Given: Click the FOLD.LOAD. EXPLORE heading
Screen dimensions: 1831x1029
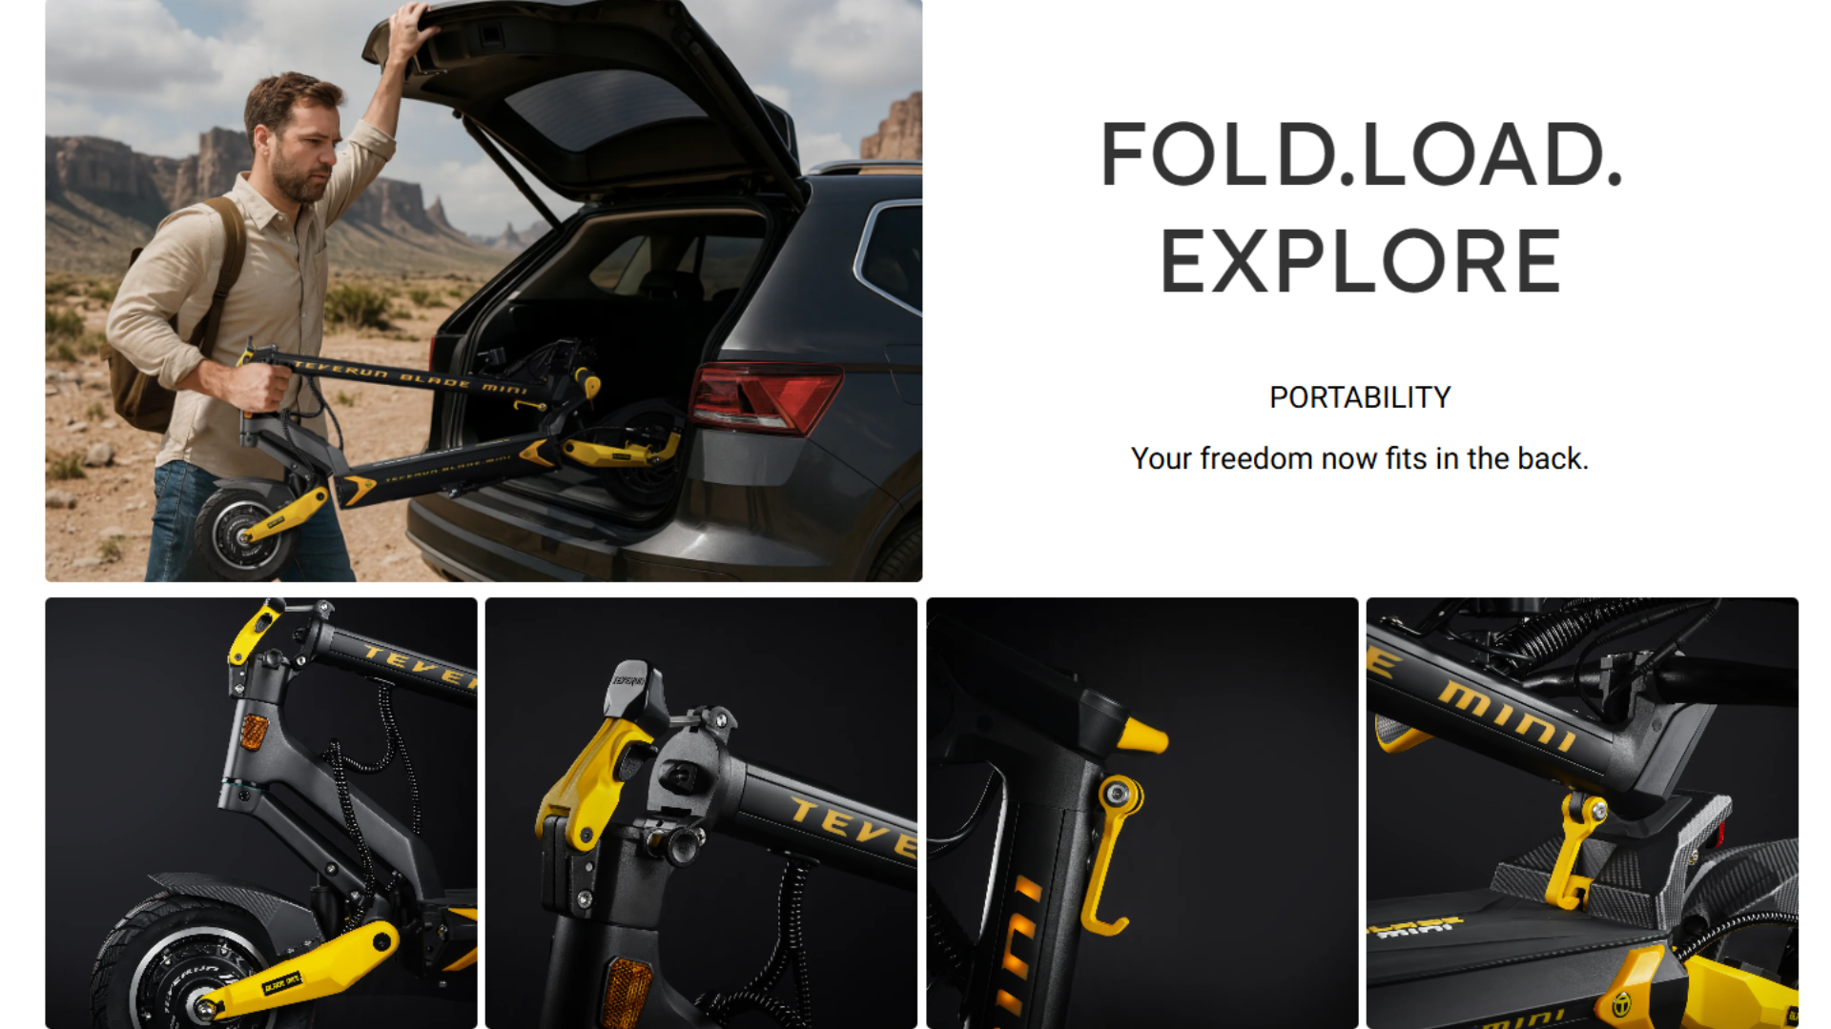Looking at the screenshot, I should (x=1361, y=207).
